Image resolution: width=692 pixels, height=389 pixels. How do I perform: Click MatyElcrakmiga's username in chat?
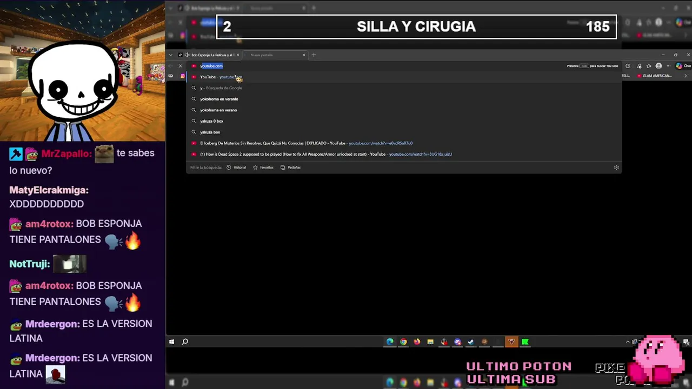(49, 190)
